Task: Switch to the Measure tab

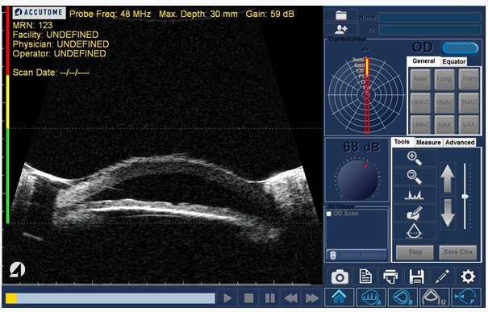Action: [428, 142]
